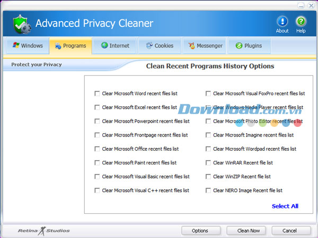Toggle Clear Microsoft Powerpoint recent files list

(97, 121)
